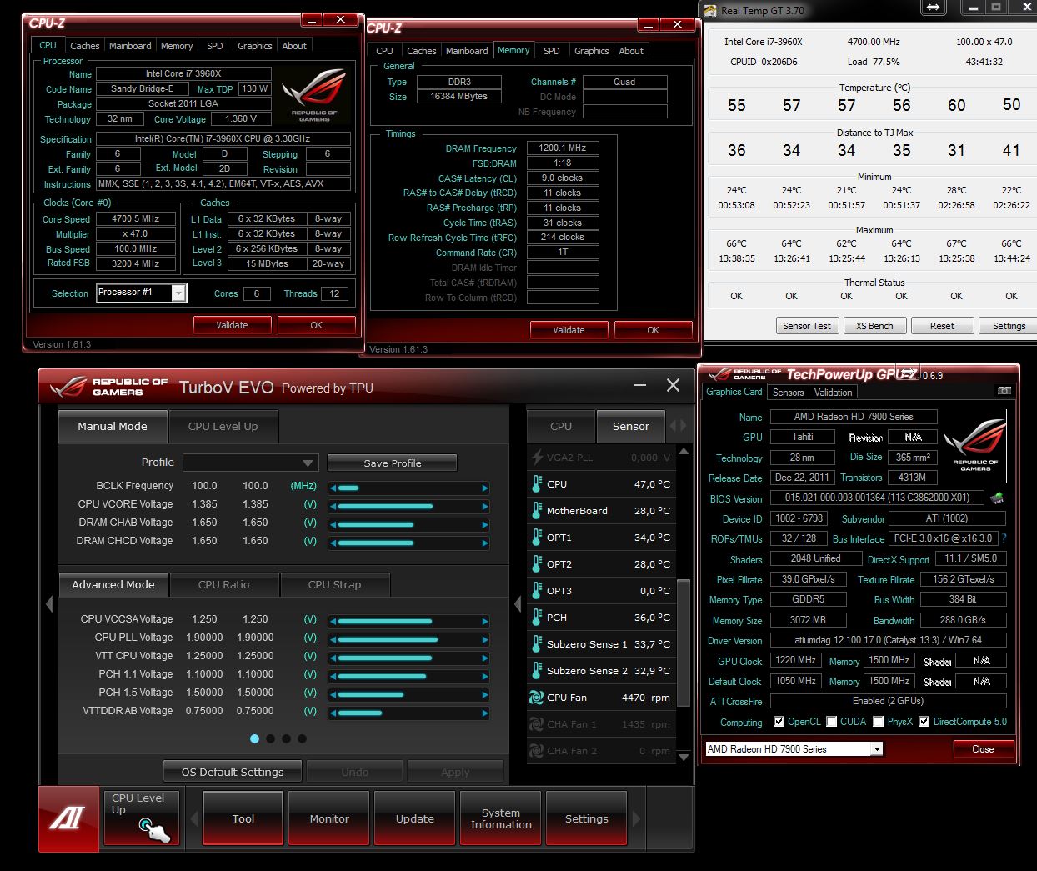The height and width of the screenshot is (871, 1037).
Task: Click Validate in Memory CPU-Z window
Action: pyautogui.click(x=569, y=330)
